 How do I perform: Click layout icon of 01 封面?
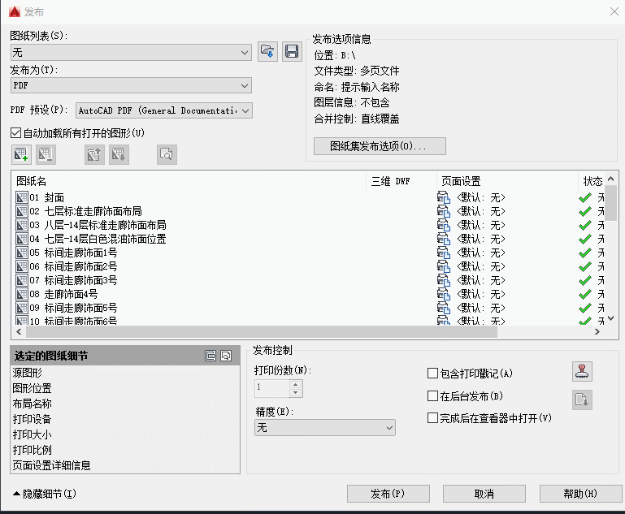tap(21, 197)
